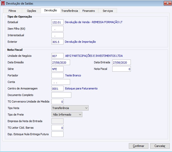Focus Esp. Estoque Nula Entrega Futura field
Viewport: 172px width, 152px height.
point(58,134)
